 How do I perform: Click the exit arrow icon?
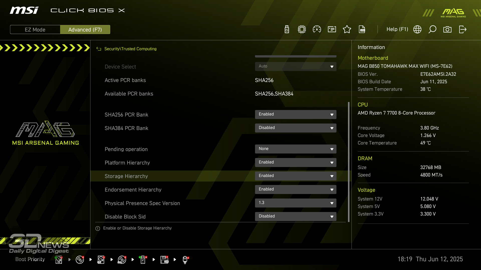463,29
